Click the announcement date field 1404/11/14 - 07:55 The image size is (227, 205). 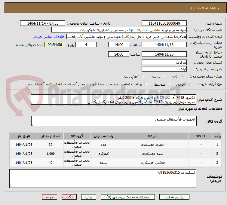[43, 23]
